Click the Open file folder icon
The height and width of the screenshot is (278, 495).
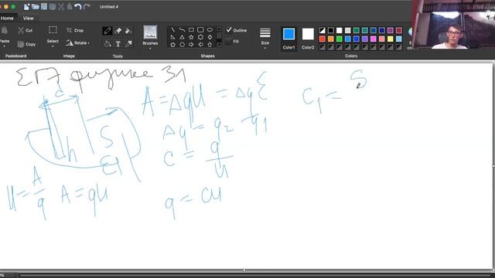click(35, 7)
